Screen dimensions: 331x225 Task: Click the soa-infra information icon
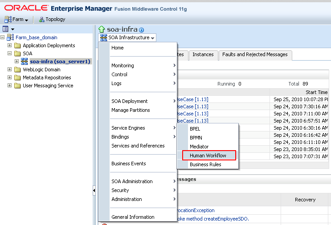141,30
